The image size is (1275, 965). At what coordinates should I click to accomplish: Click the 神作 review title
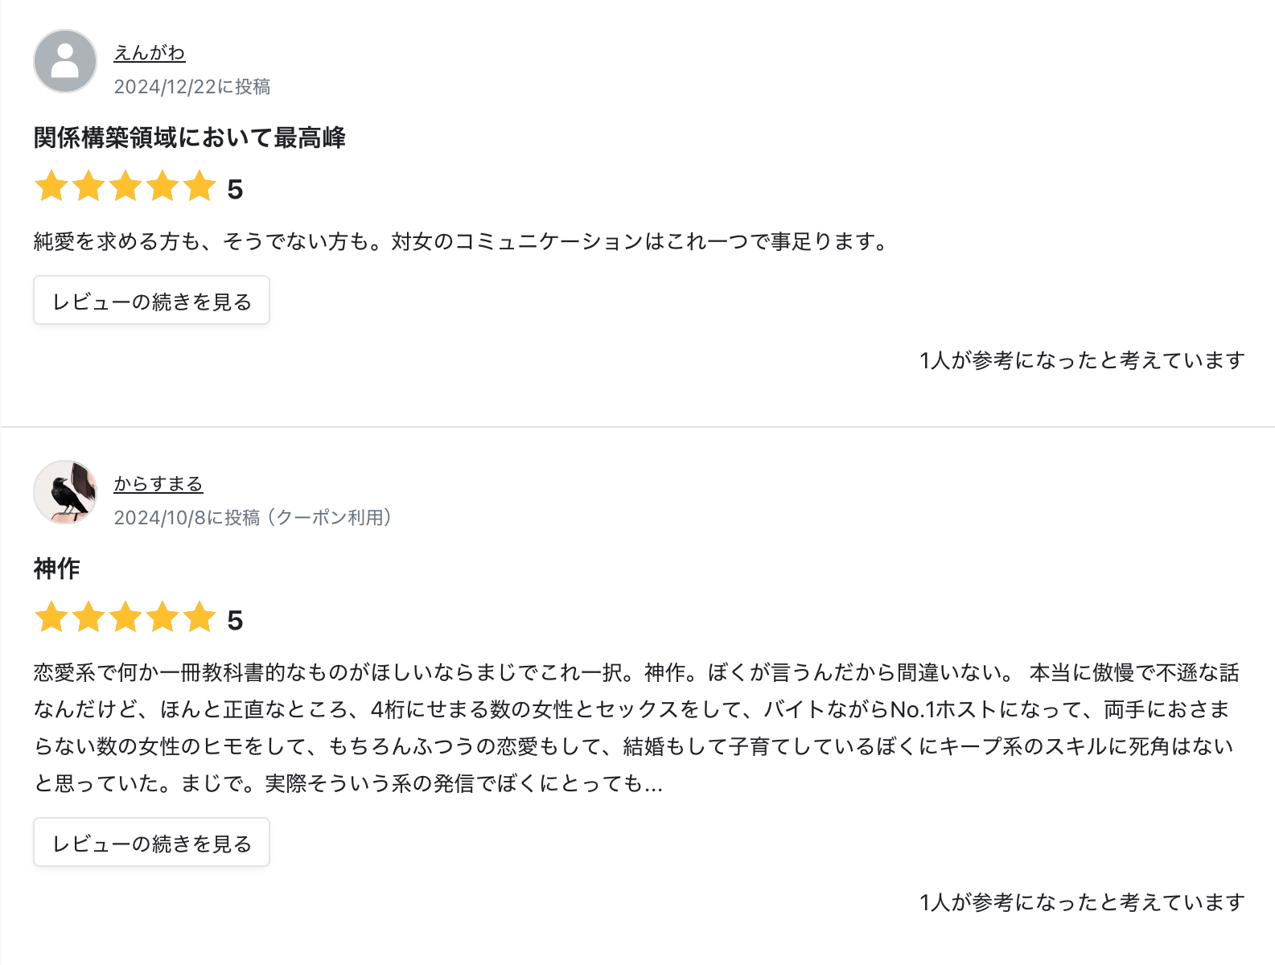coord(57,569)
